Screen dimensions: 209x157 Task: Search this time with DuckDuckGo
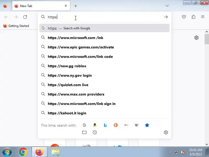[115, 125]
